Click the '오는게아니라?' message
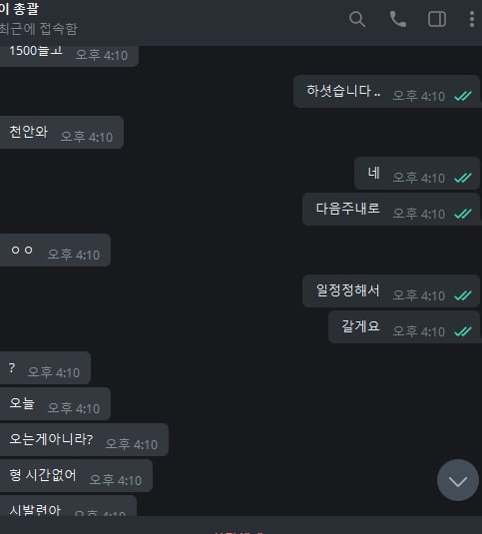The height and width of the screenshot is (534, 482). (84, 440)
